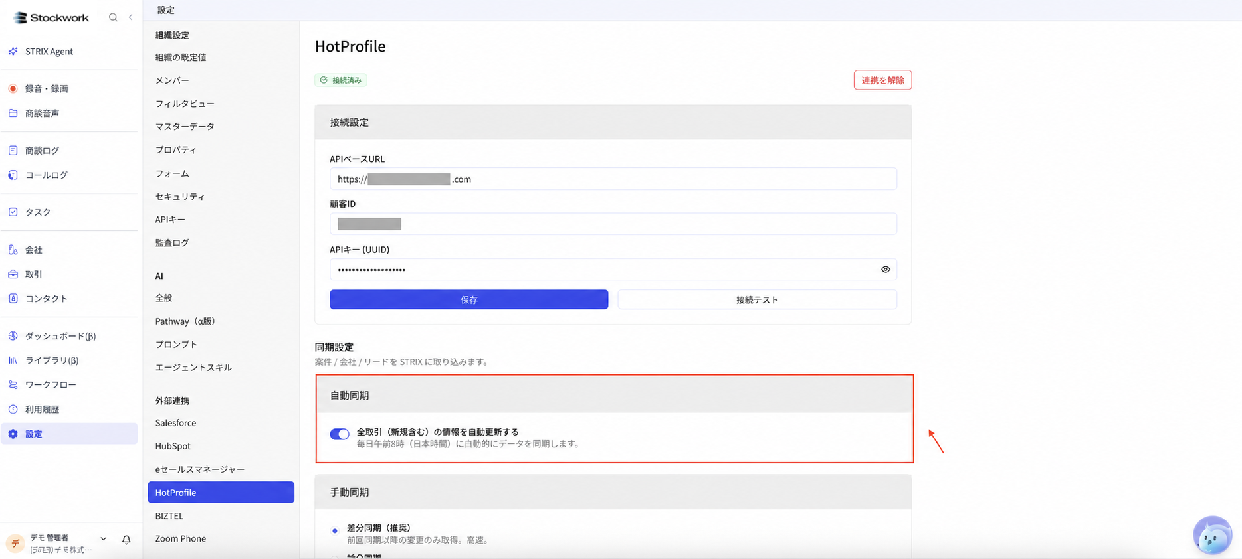Screen dimensions: 1242x559
Task: Select 差分同期(推奨) radio option
Action: point(335,530)
